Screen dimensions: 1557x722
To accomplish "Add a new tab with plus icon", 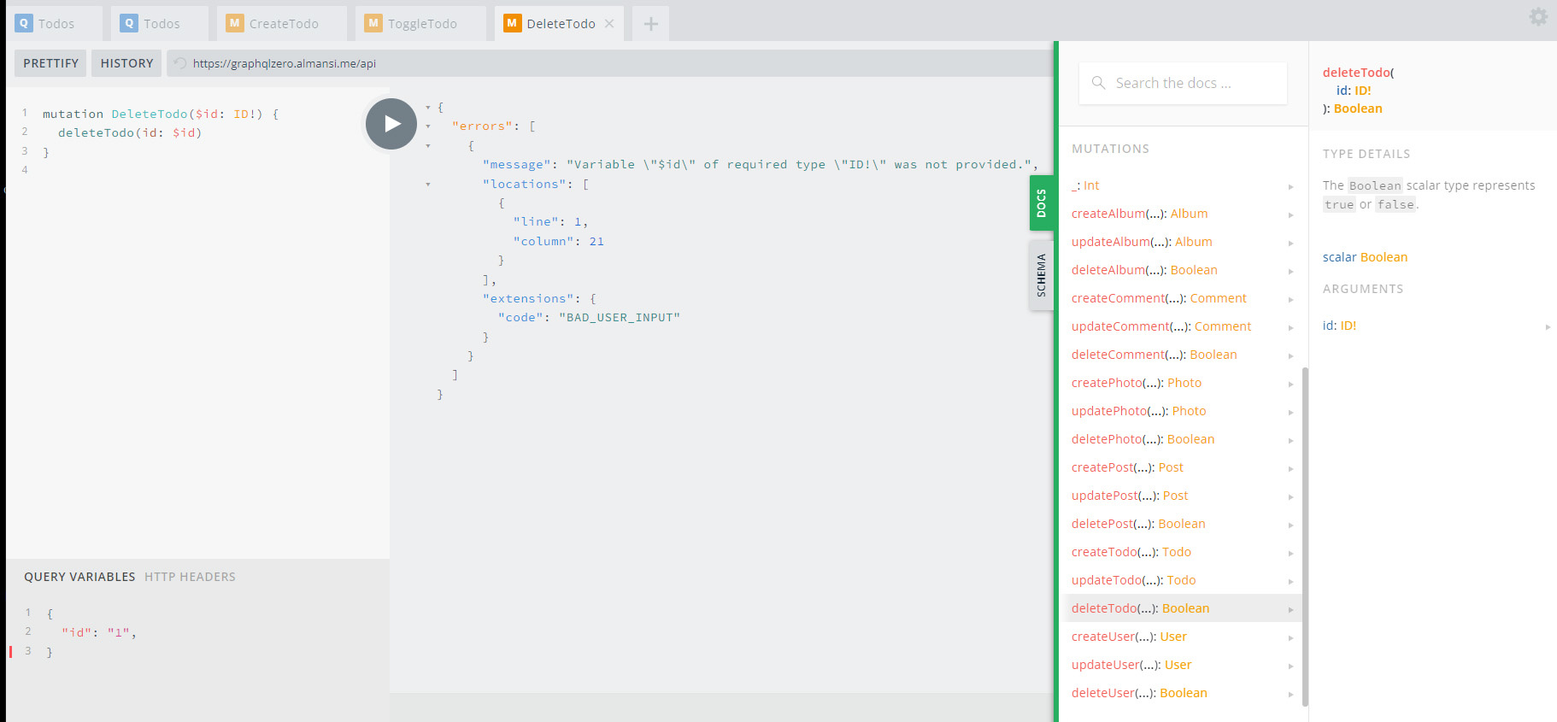I will (651, 24).
